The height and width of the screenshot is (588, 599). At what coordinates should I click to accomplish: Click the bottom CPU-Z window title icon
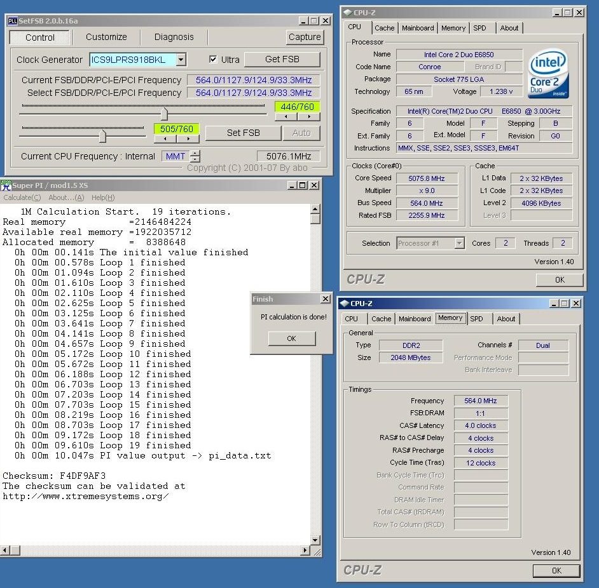pyautogui.click(x=344, y=304)
